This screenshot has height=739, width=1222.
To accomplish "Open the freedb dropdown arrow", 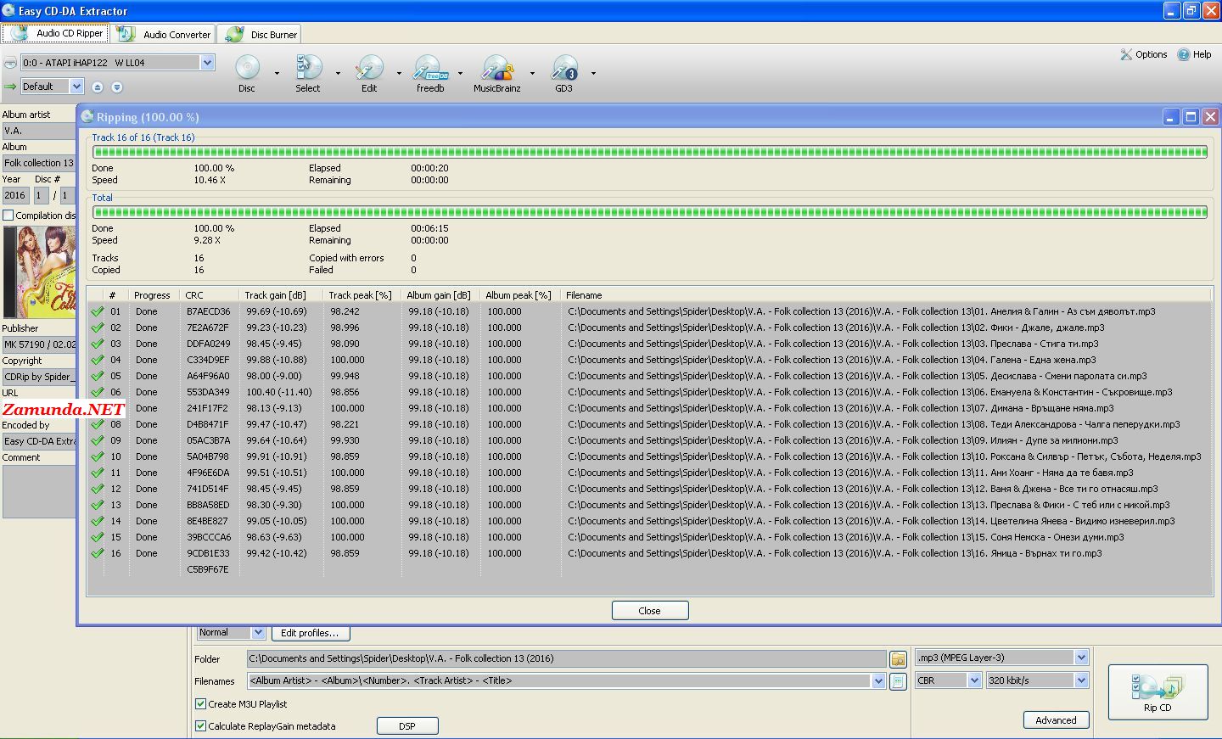I will click(461, 73).
